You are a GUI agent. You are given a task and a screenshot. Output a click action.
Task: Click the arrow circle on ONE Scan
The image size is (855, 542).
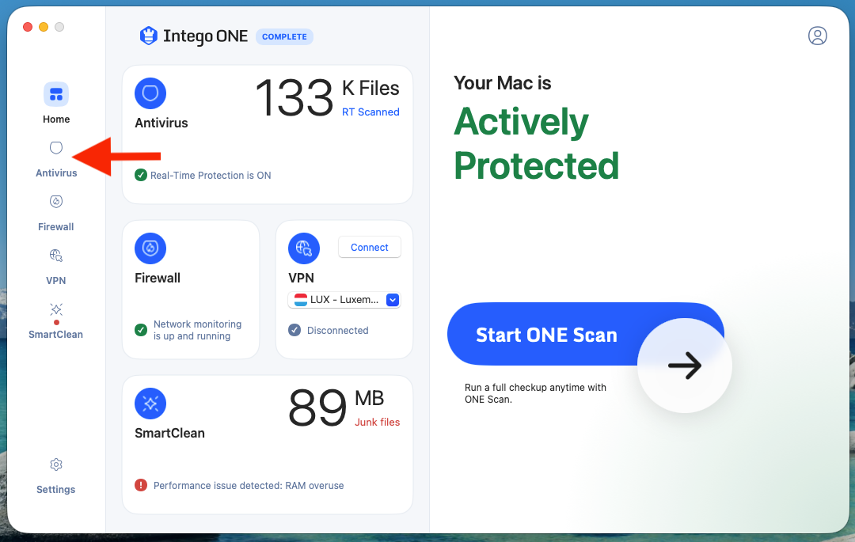[x=685, y=366]
